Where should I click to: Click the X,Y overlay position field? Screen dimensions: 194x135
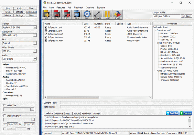[13, 124]
